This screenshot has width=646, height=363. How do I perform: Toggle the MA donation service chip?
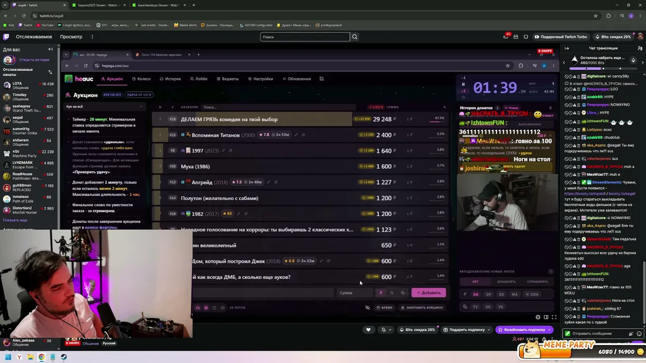pos(514,294)
